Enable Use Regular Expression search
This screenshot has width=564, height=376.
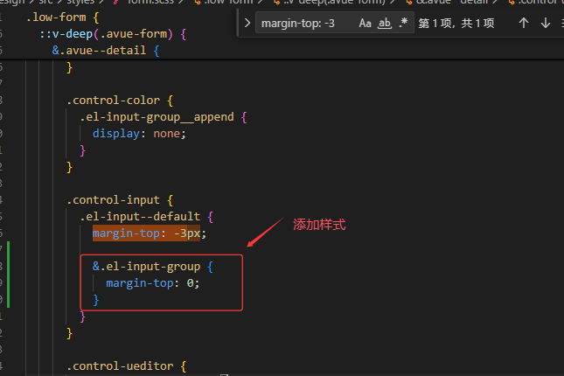(403, 24)
